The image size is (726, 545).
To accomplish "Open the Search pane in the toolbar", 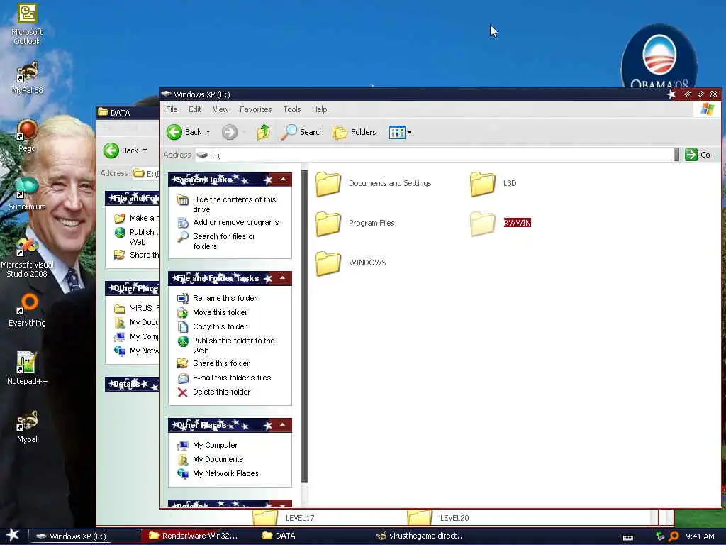I will [302, 132].
